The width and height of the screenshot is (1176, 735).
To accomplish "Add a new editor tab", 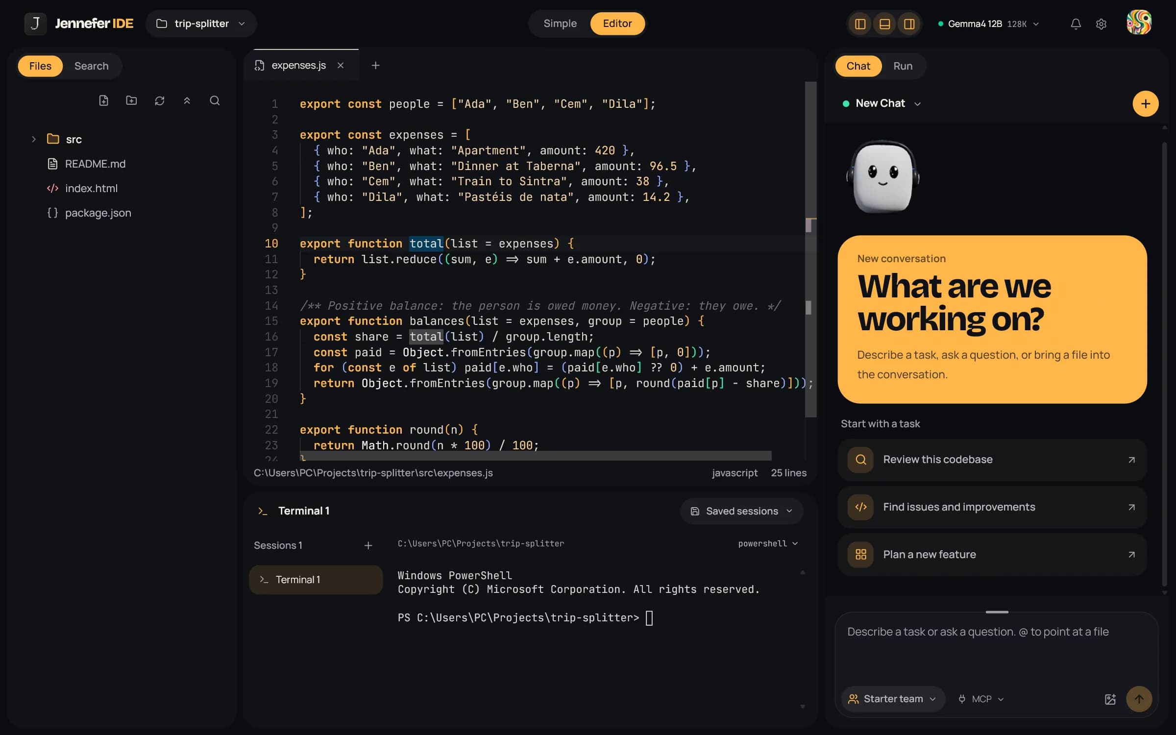I will tap(375, 65).
